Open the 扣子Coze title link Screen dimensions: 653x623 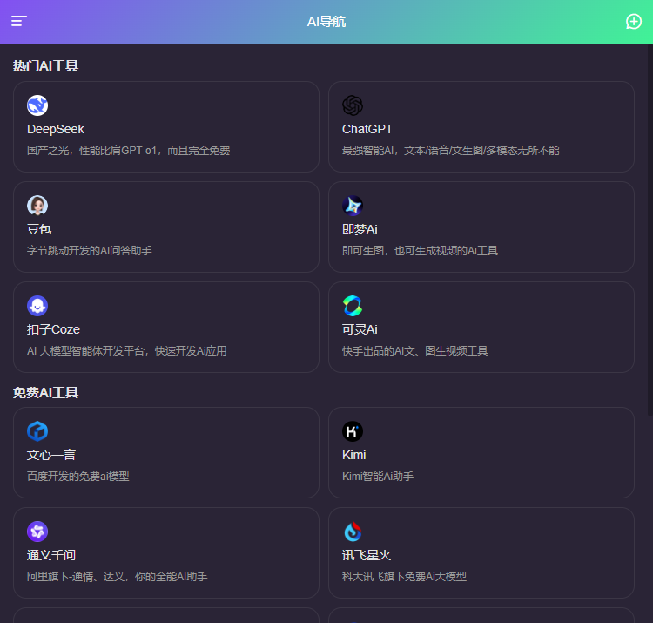pos(53,329)
